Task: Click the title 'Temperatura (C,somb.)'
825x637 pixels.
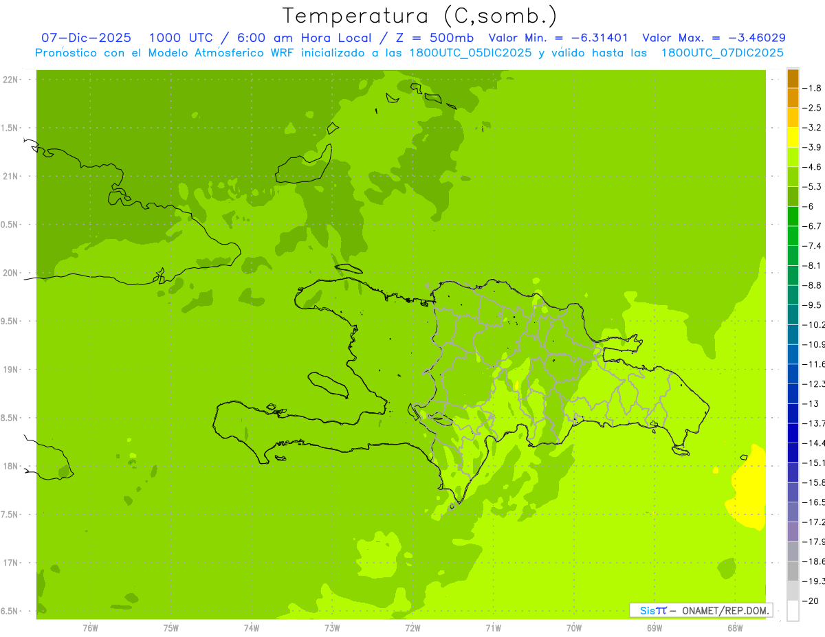Action: 420,16
